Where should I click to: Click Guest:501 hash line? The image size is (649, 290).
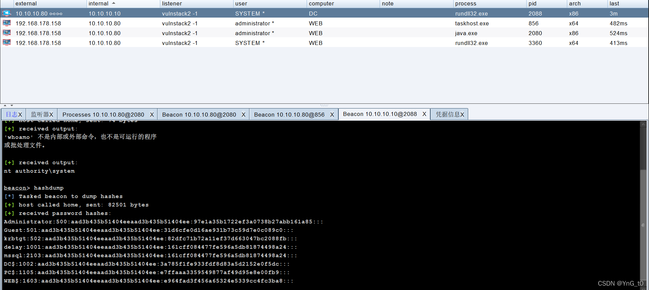pos(149,230)
